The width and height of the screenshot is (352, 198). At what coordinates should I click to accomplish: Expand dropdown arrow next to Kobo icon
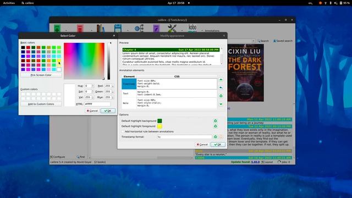202,30
